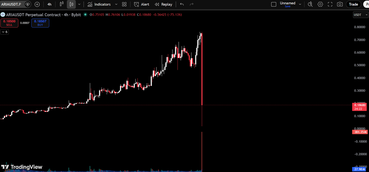Viewport: 369px width, 172px height.
Task: Click the -75.13% change value
Action: tap(174, 14)
